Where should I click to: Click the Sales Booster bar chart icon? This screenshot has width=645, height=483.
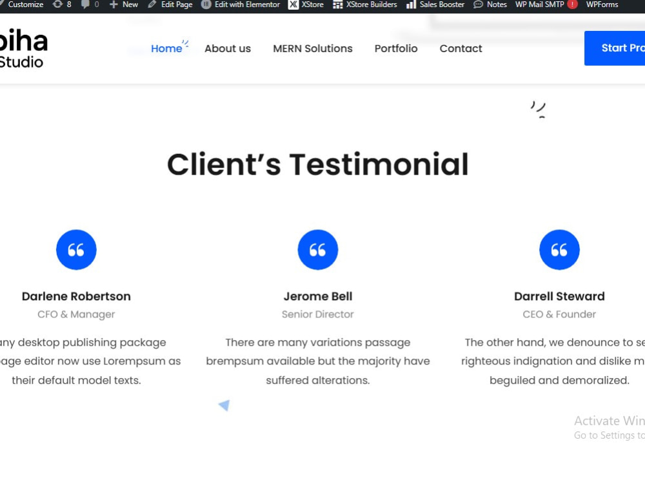(x=411, y=5)
